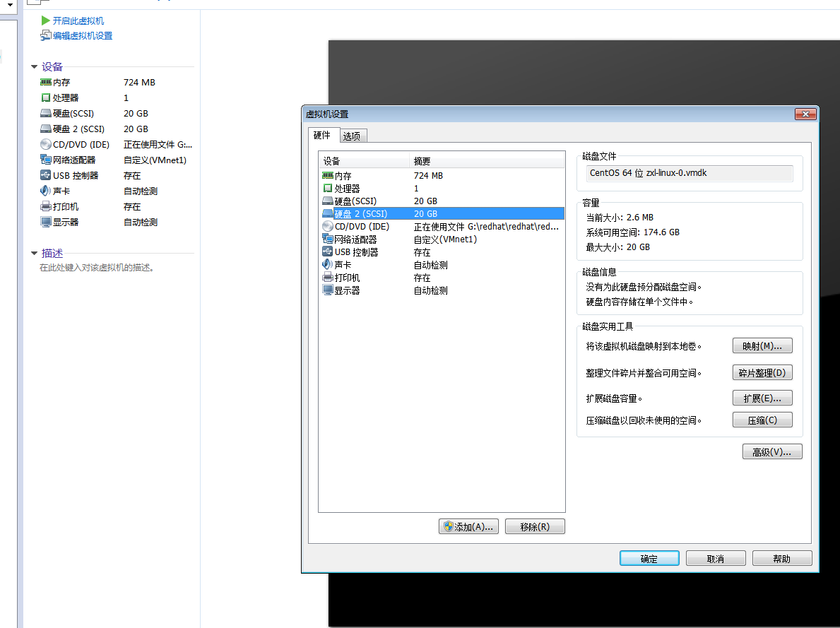Click USB 控制器 icon in left panel
840x628 pixels.
pos(45,175)
